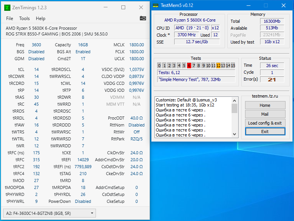Click the Used by test 1Gb x12 field
The image size is (294, 221).
point(272,42)
